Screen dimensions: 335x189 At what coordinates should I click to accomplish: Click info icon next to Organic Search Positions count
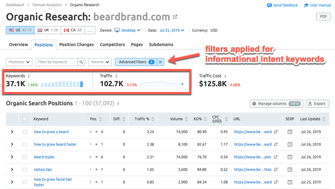118,103
